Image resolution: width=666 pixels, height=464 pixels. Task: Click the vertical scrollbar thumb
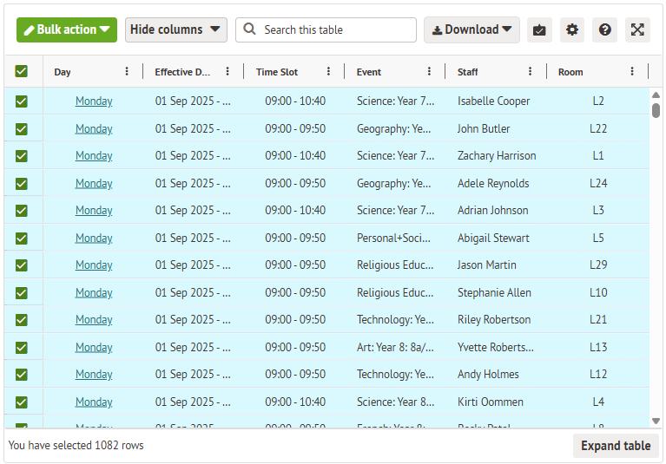click(x=656, y=109)
